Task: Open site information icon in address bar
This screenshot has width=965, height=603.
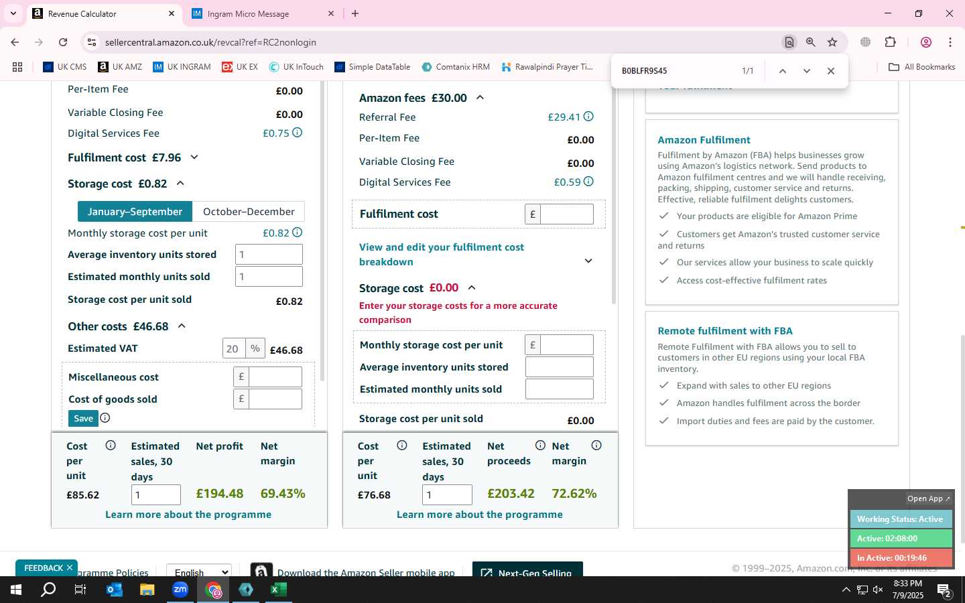Action: pos(92,42)
